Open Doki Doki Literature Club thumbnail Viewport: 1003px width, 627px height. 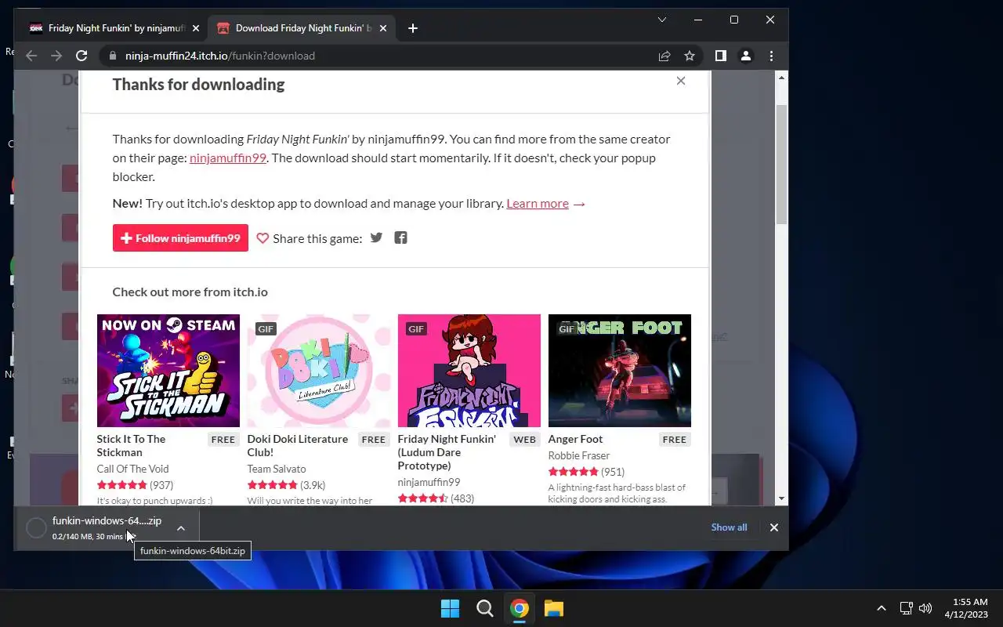pos(319,371)
